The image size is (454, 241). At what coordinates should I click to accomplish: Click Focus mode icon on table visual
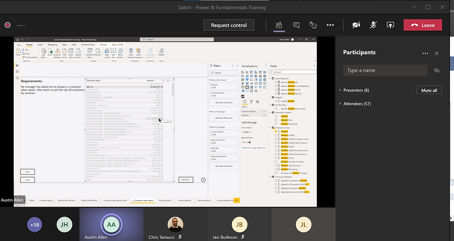click(168, 81)
